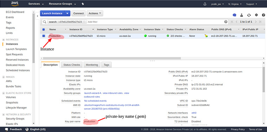This screenshot has height=132, width=267.
Task: Open Spot Requests in sidebar
Action: click(x=14, y=55)
